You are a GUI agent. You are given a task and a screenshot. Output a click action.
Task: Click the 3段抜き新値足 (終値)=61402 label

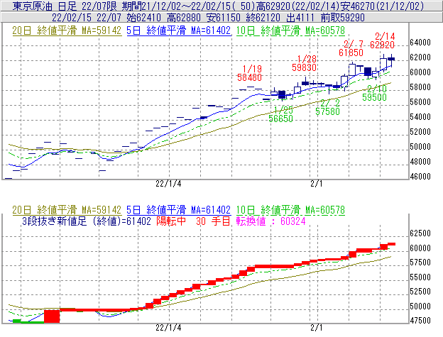click(x=87, y=221)
